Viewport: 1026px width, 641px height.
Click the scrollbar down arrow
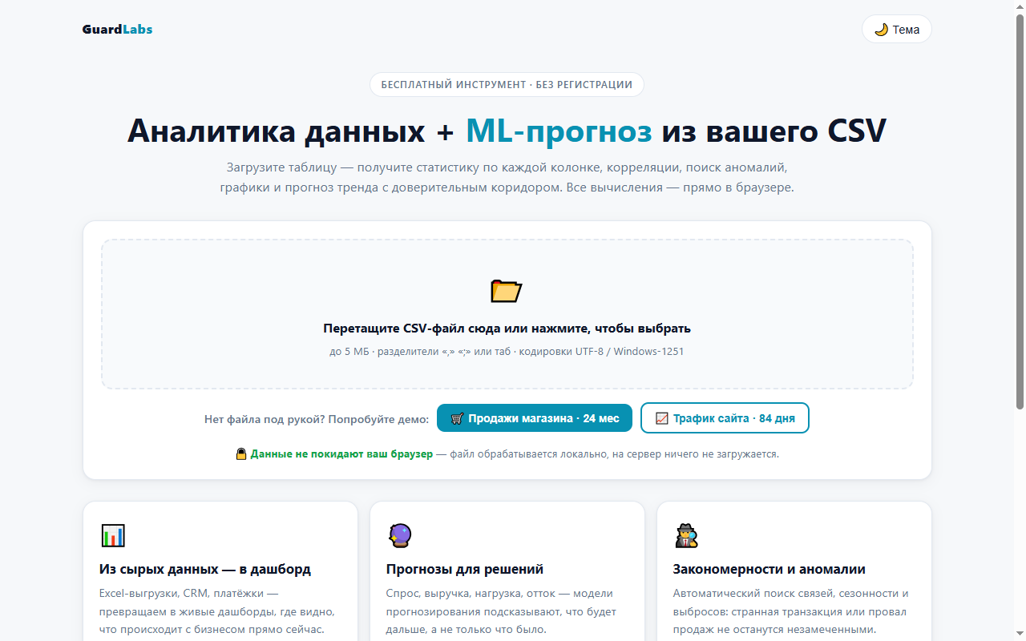coord(1020,634)
